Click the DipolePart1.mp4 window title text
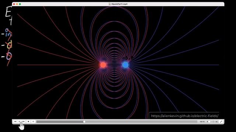The height and width of the screenshot is (132, 236). pyautogui.click(x=119, y=4)
